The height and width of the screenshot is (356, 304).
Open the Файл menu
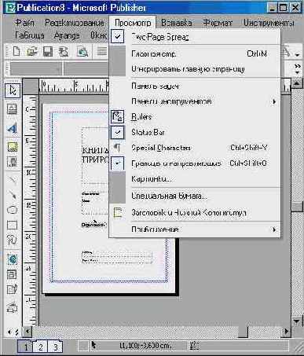tap(24, 23)
